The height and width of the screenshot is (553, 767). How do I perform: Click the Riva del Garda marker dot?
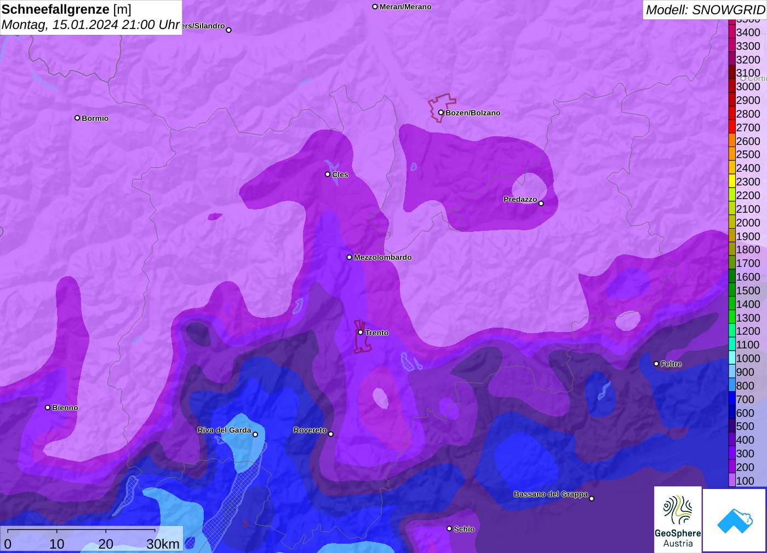[x=255, y=434]
